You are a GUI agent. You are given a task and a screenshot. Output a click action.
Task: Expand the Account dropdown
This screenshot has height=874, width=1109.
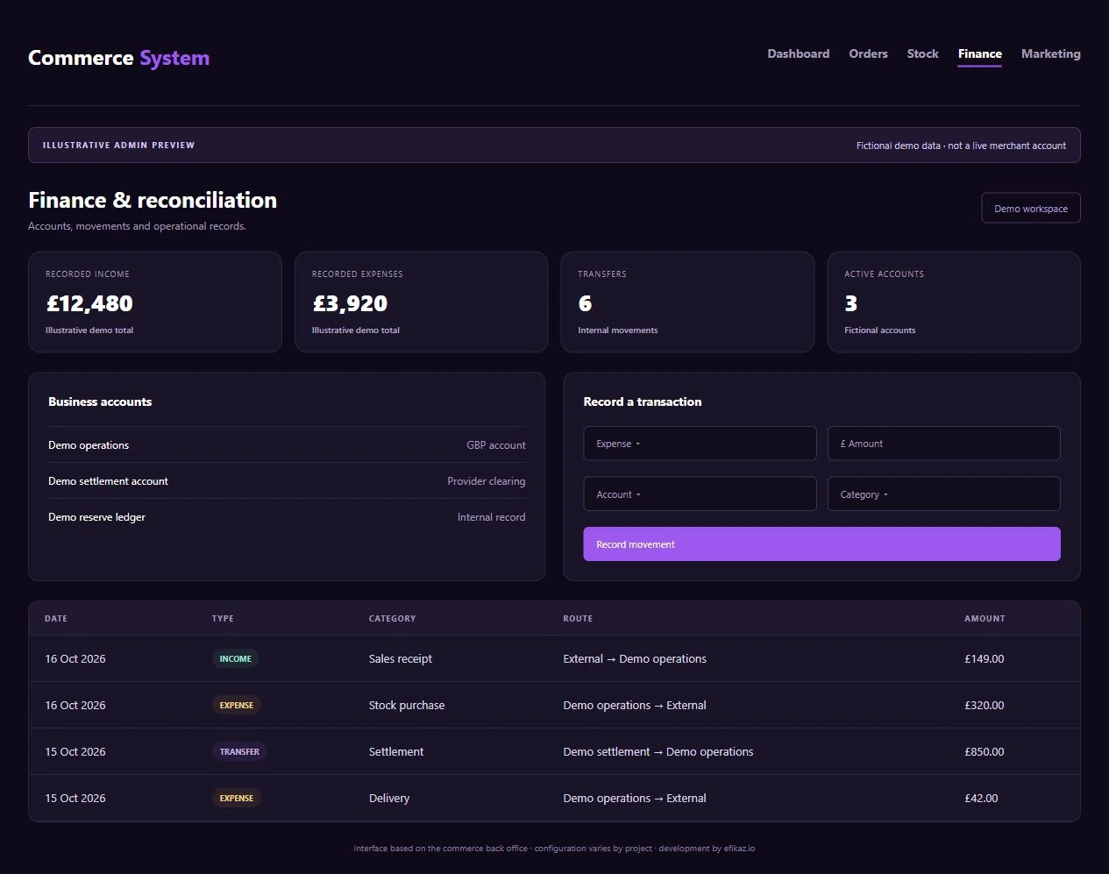pyautogui.click(x=700, y=494)
